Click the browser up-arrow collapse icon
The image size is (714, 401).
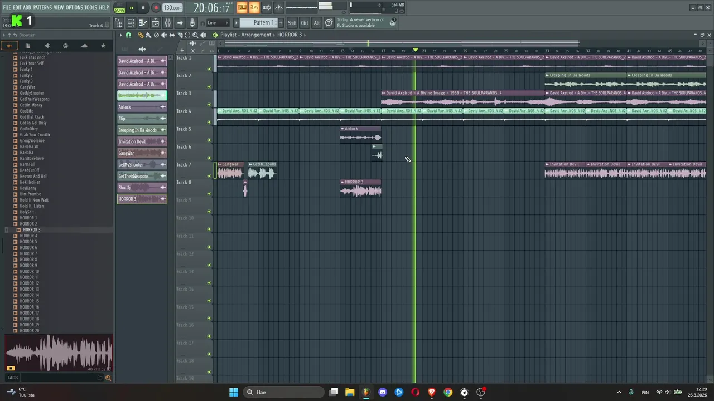[x=9, y=35]
